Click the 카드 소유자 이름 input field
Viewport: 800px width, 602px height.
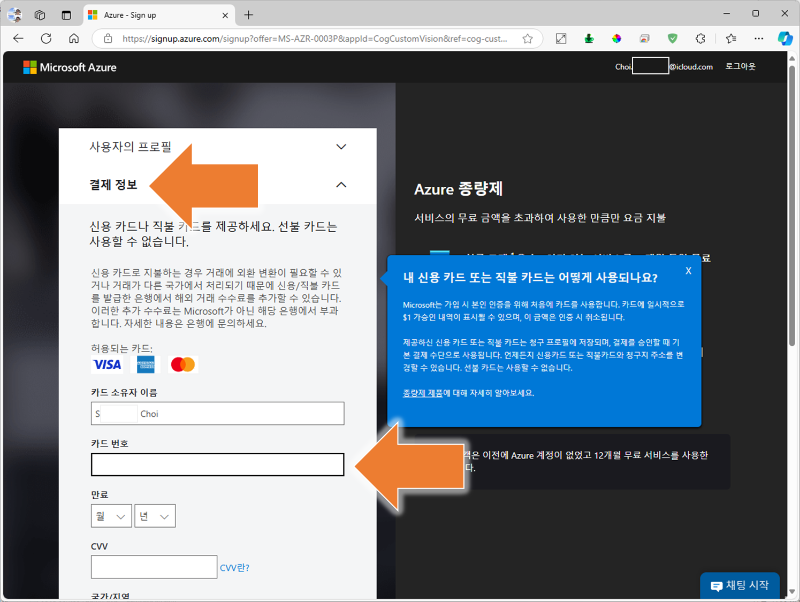point(217,414)
